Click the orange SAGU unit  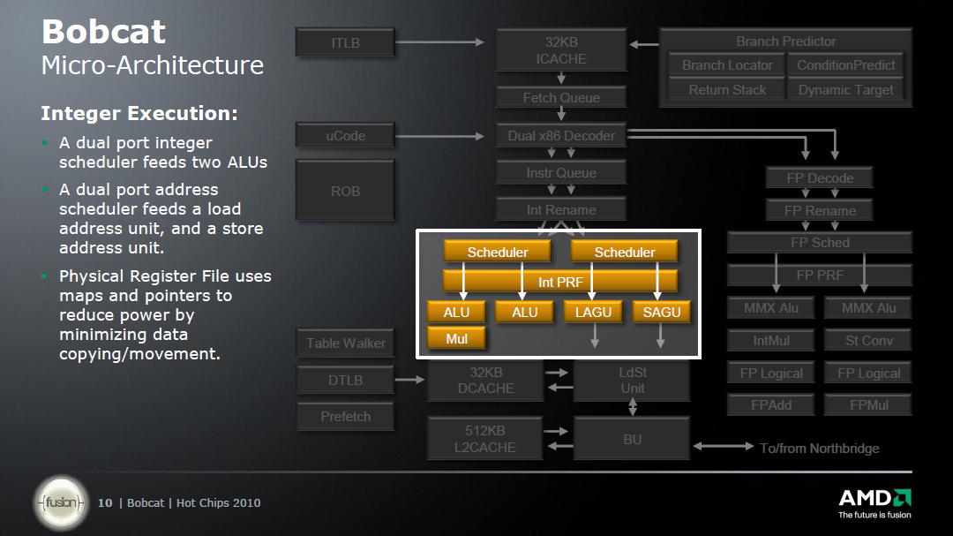click(x=661, y=312)
